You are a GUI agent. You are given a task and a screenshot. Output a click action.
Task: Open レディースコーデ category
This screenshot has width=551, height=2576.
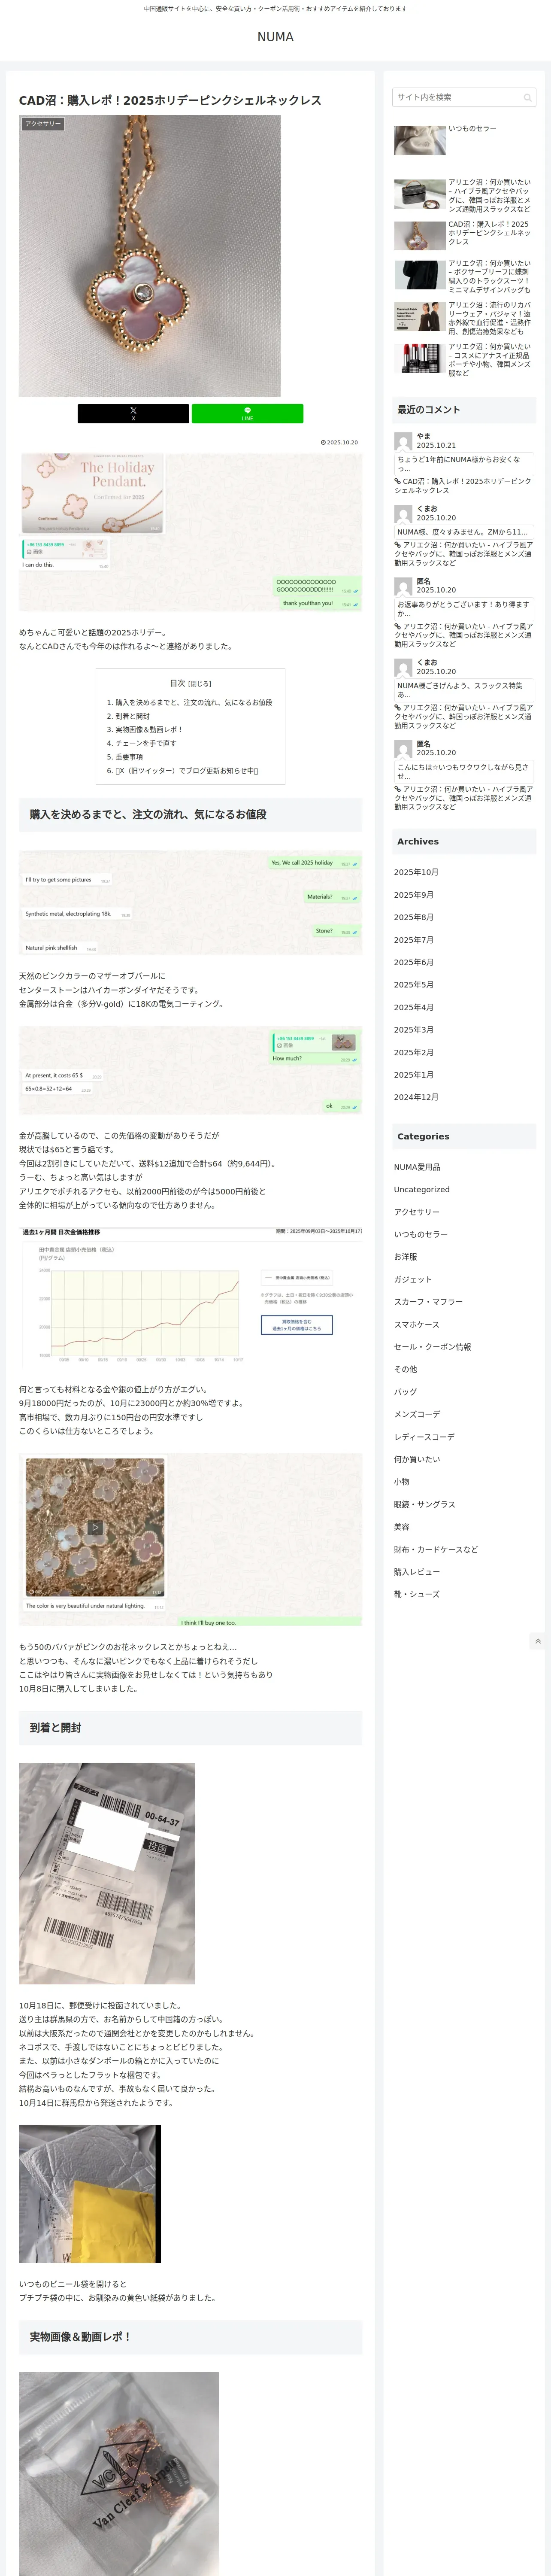[x=424, y=1437]
